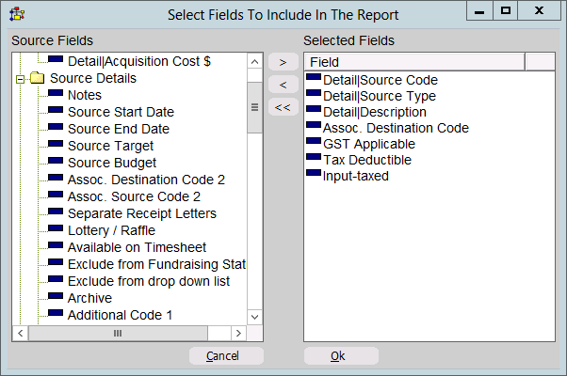567x376 pixels.
Task: Select Source Details folder label
Action: 93,78
